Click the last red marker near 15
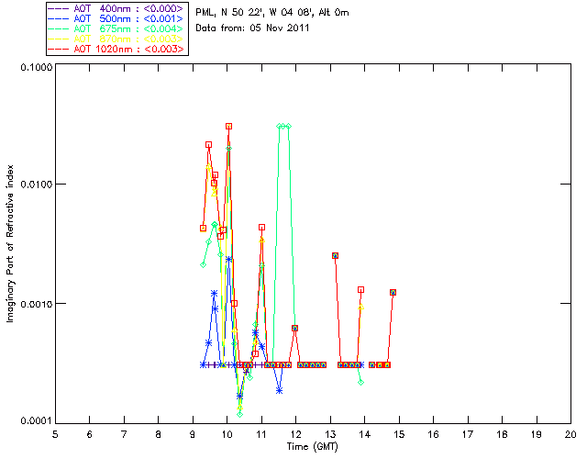Image resolution: width=587 pixels, height=470 pixels. (x=393, y=292)
